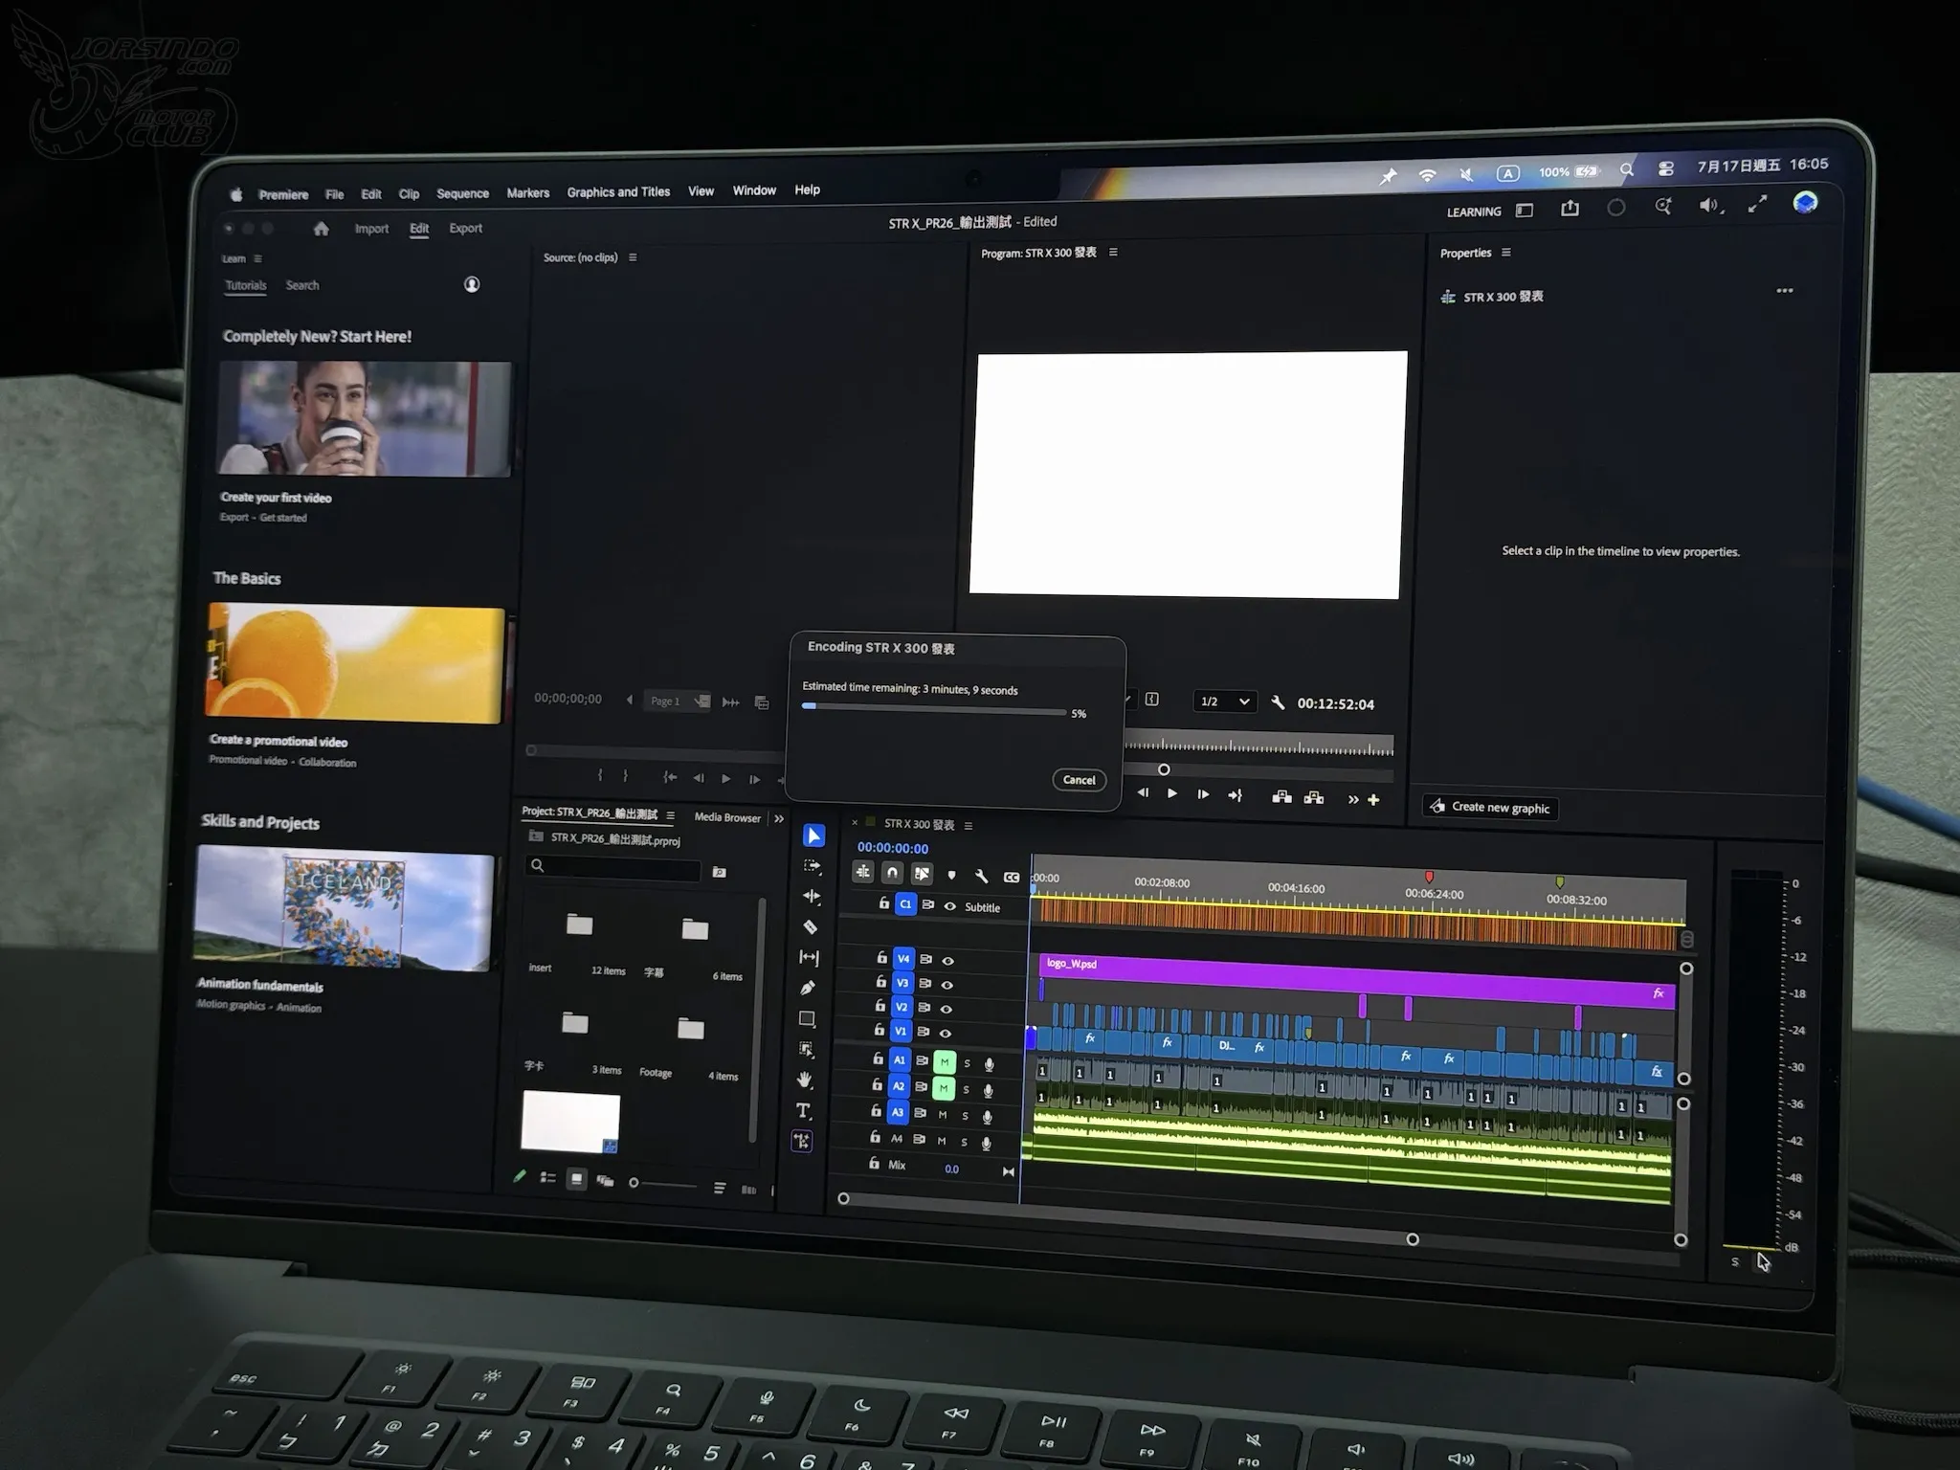
Task: Click the workspace layout icon beside LEARNING
Action: pos(1525,211)
